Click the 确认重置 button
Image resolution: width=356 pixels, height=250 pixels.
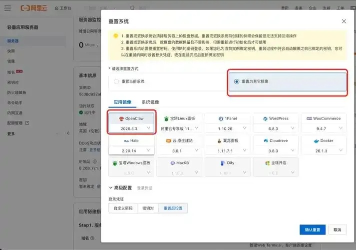(313, 230)
